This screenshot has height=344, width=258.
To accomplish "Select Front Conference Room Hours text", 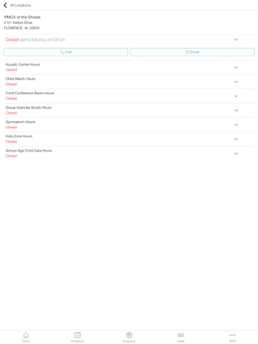I will (x=30, y=93).
